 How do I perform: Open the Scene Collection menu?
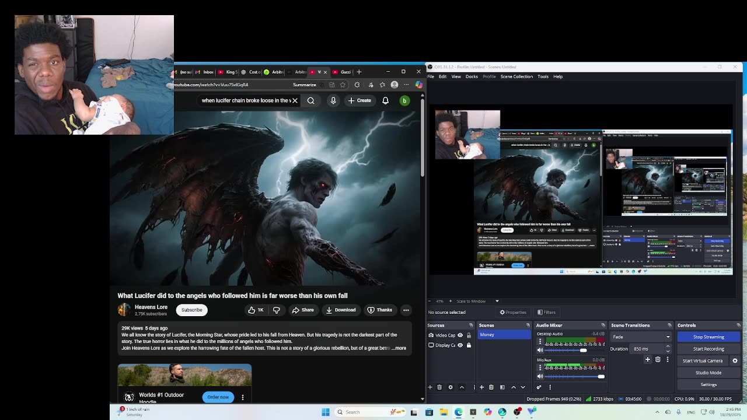click(x=516, y=76)
